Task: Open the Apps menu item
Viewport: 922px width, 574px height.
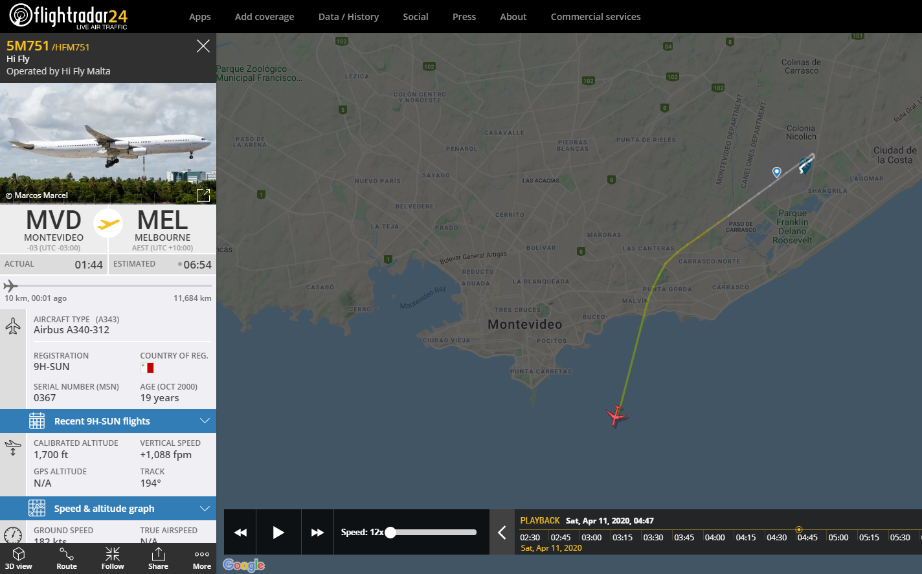Action: click(200, 17)
